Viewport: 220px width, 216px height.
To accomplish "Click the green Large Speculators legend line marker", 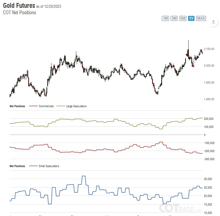I will (61, 106).
